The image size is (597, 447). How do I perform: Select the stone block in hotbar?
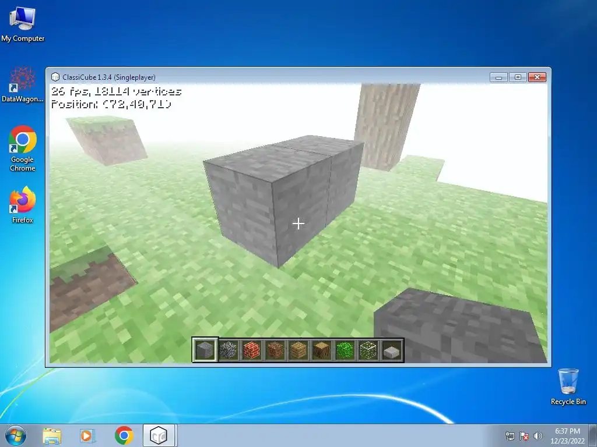[205, 350]
